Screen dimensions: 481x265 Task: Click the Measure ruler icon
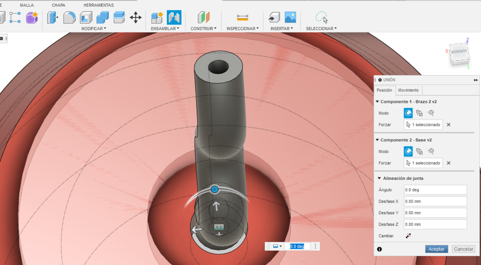click(x=242, y=17)
